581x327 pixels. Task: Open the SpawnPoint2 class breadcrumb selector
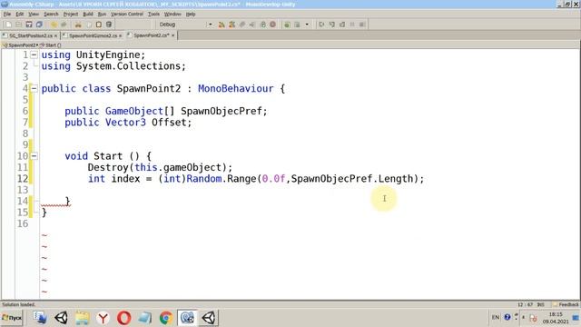point(20,45)
